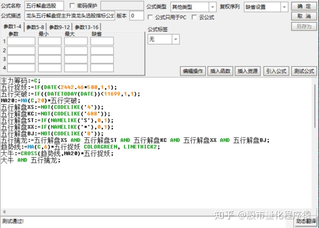Screen dimensions: 319x228
Task: Open the 编辑操作 menu button
Action: tap(193, 71)
